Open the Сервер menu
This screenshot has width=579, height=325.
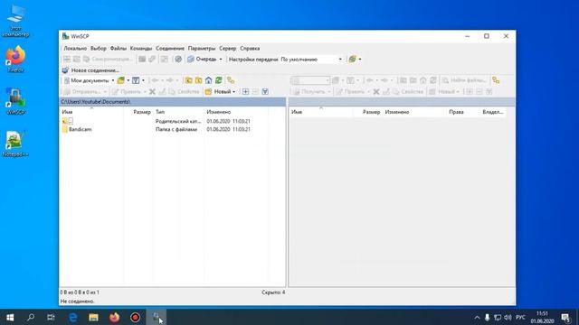pos(227,48)
